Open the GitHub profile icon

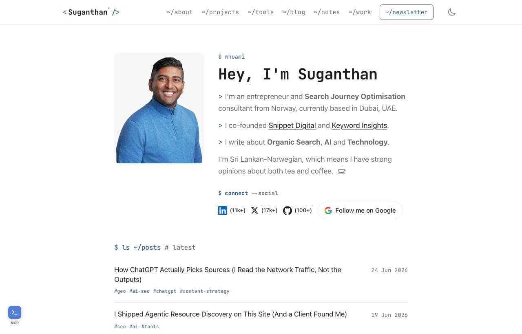coord(288,211)
